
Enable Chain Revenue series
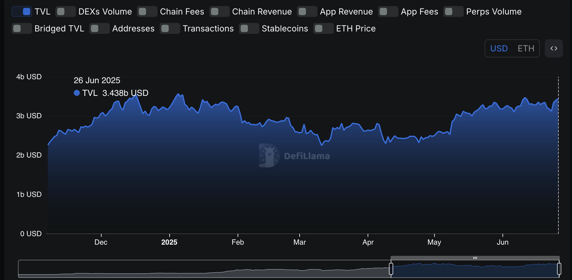(x=219, y=11)
